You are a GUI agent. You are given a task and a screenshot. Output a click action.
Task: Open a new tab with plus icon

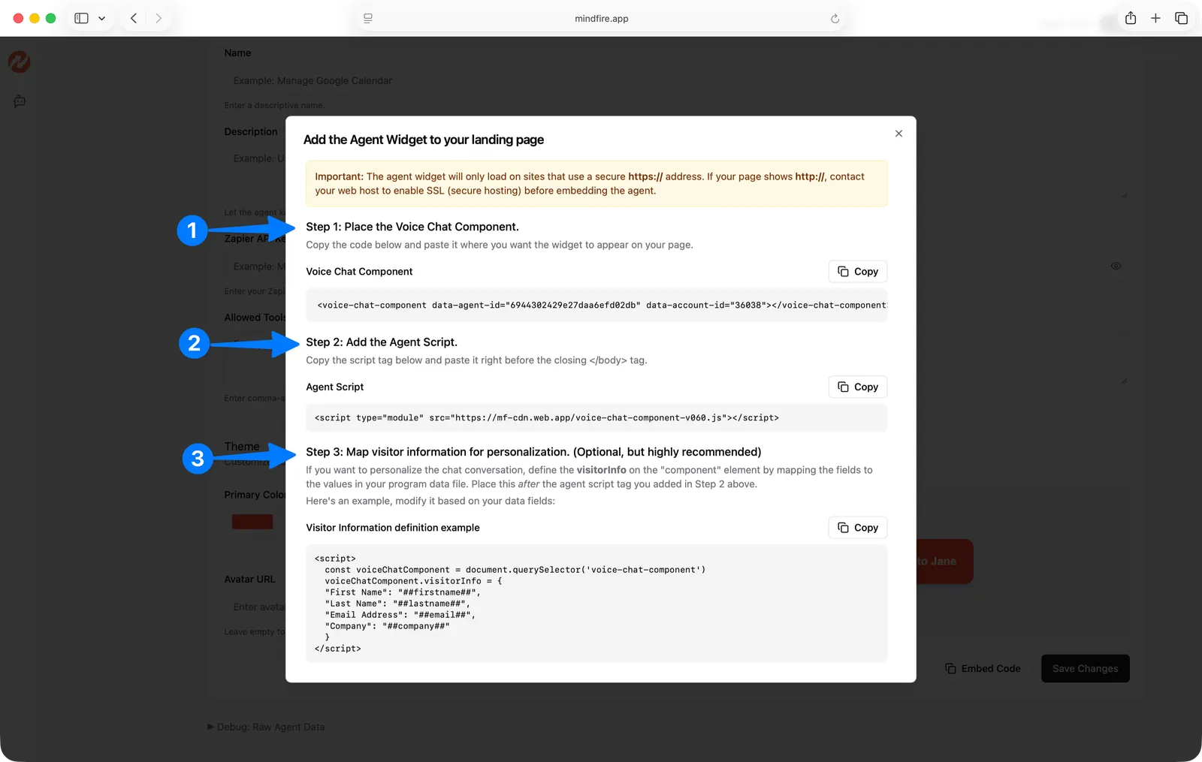pyautogui.click(x=1155, y=18)
